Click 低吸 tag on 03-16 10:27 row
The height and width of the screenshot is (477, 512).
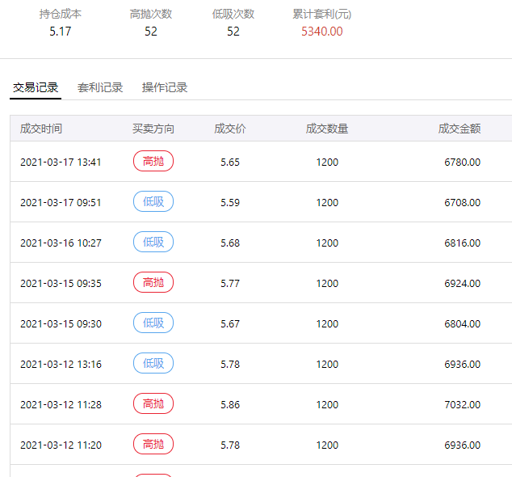pyautogui.click(x=153, y=243)
